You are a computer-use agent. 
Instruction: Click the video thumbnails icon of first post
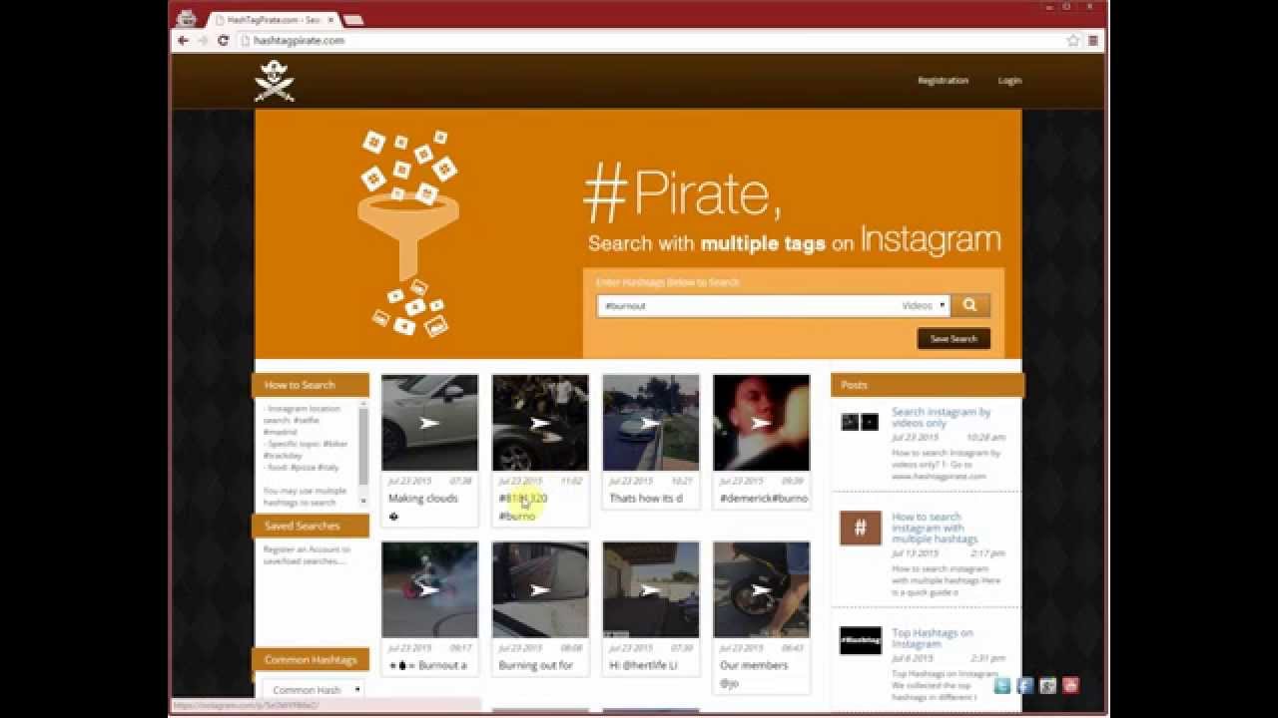click(x=860, y=422)
